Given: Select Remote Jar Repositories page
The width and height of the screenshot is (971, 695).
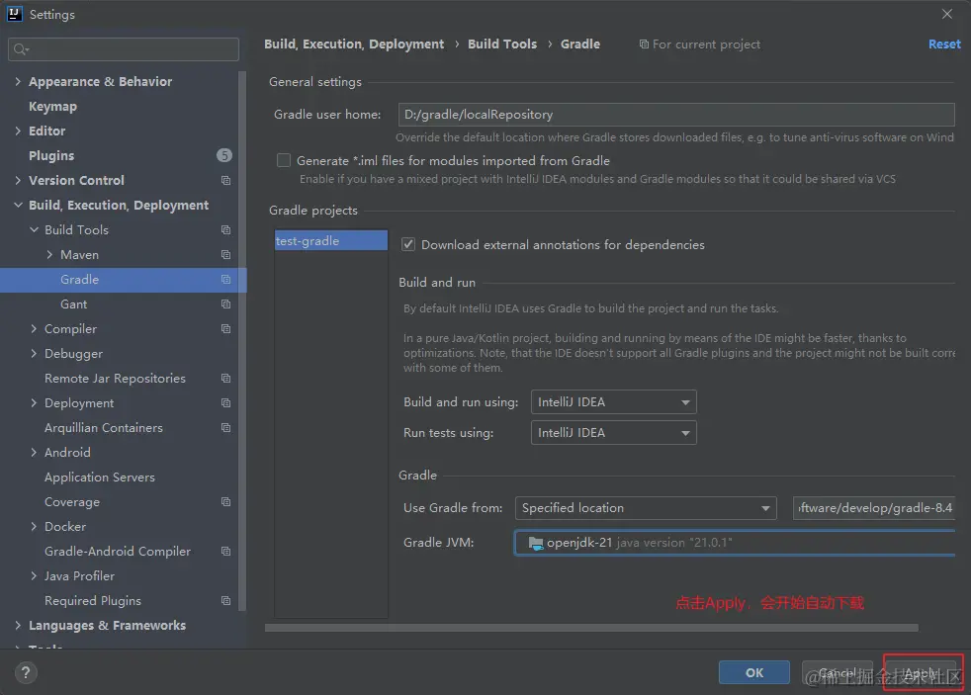Looking at the screenshot, I should [115, 379].
